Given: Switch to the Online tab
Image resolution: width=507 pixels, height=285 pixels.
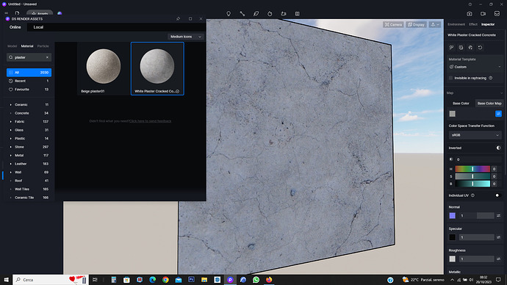Looking at the screenshot, I should pyautogui.click(x=15, y=27).
